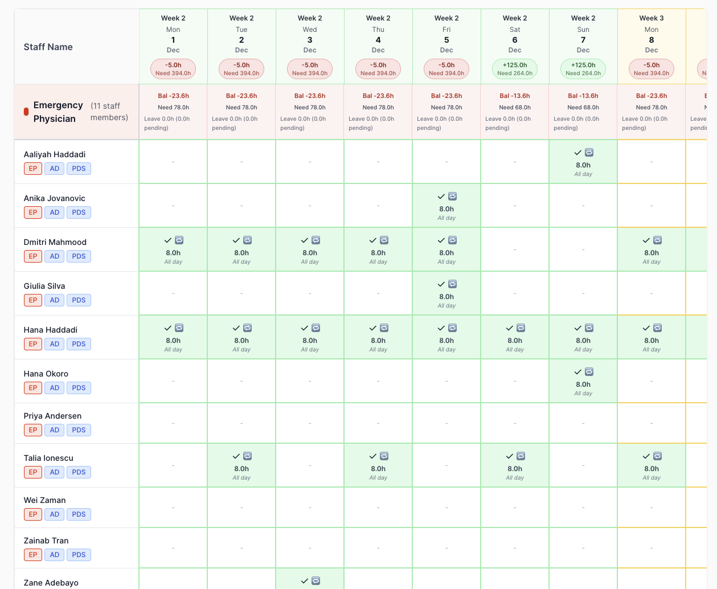Click the Staff Name column header

click(48, 47)
